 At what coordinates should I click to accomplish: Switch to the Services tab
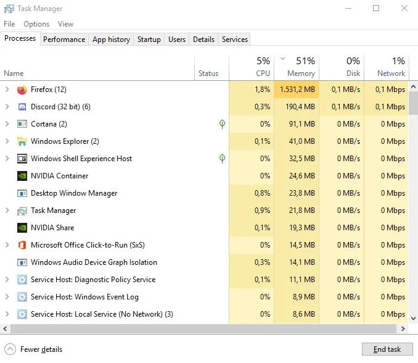tap(235, 40)
